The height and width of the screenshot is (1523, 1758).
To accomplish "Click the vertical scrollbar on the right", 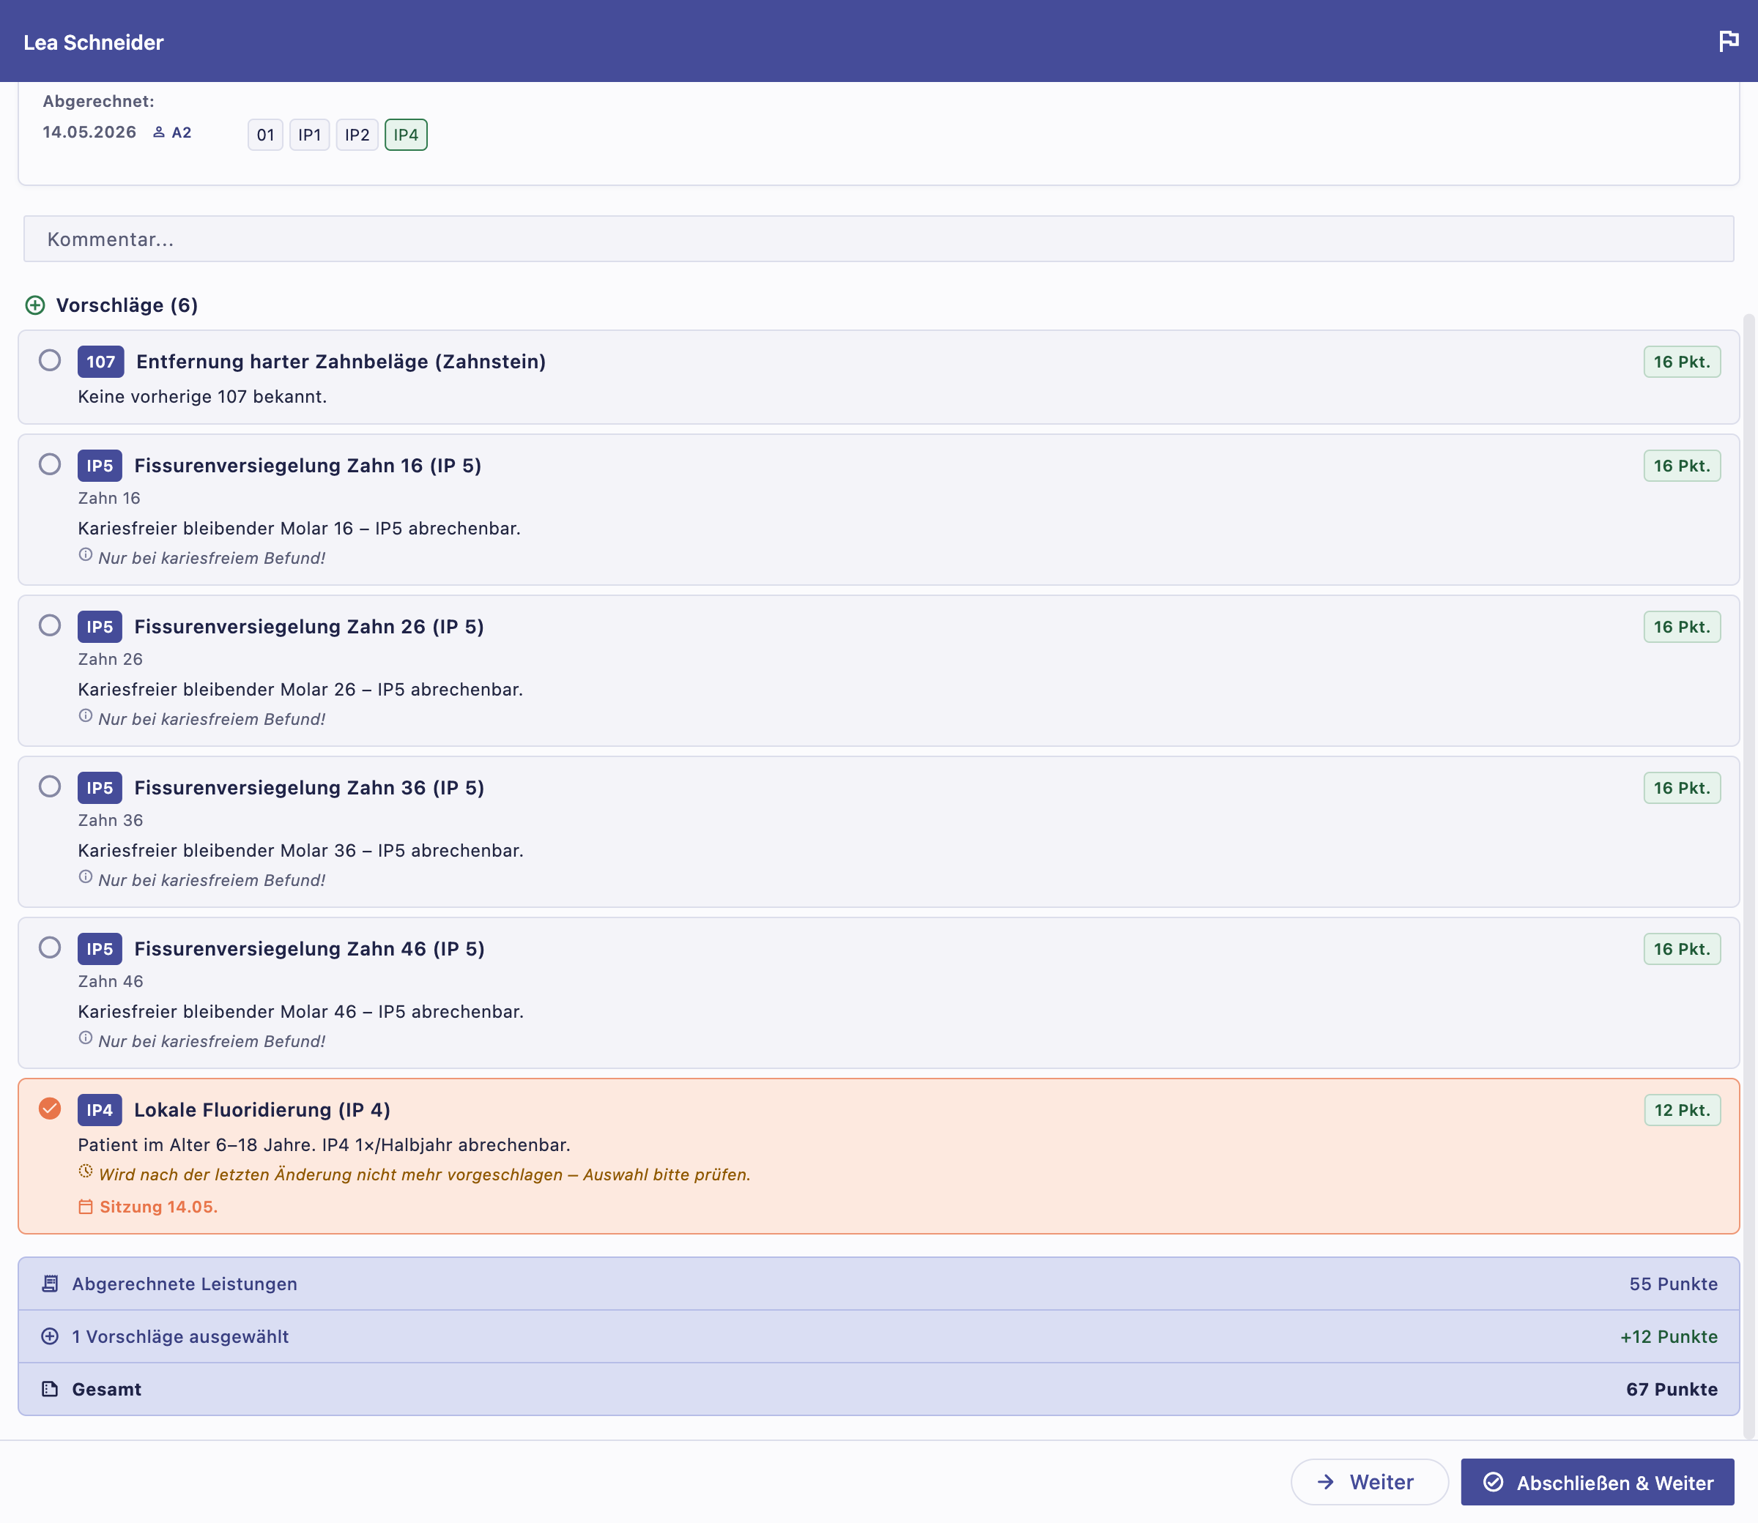I will [x=1748, y=876].
